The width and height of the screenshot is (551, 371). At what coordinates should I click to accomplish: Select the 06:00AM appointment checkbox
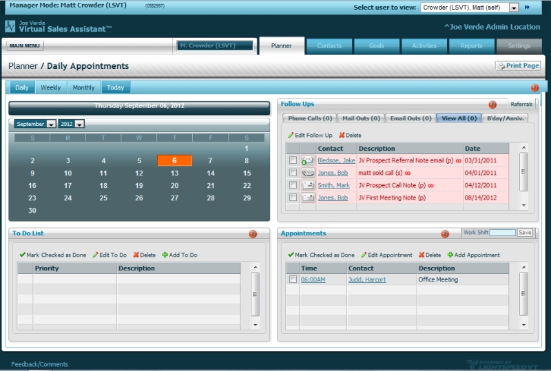(293, 280)
